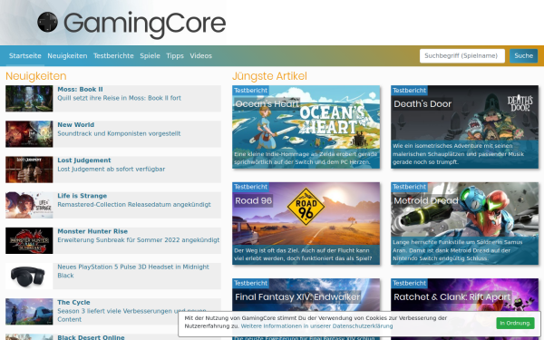
Task: Open the Moss: Book II news thumbnail
Action: [29, 99]
